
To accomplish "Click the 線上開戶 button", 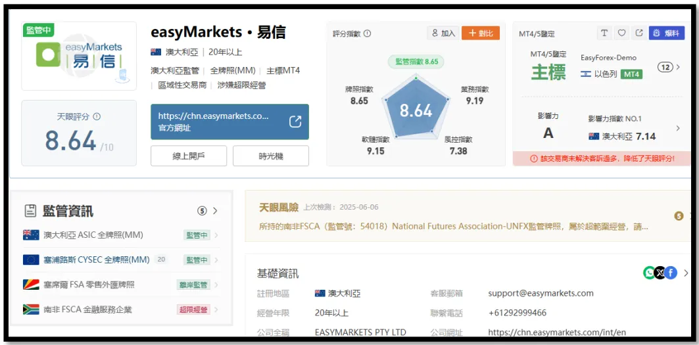I will pos(189,156).
